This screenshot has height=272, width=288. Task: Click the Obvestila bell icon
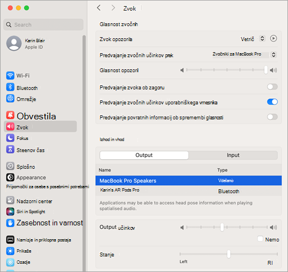pos(10,115)
